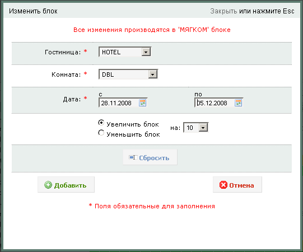Open the 'на' quantity dropdown showing 10
The width and height of the screenshot is (303, 252).
pyautogui.click(x=195, y=127)
